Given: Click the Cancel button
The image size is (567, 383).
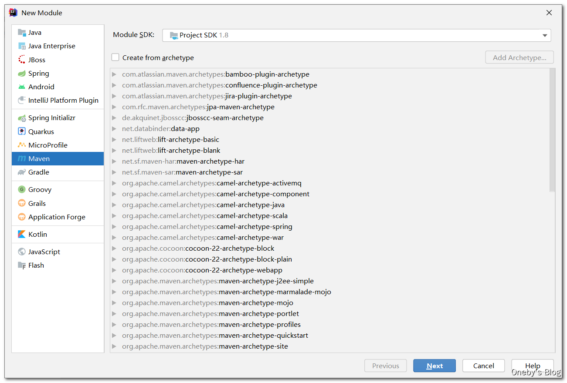Looking at the screenshot, I should [484, 366].
